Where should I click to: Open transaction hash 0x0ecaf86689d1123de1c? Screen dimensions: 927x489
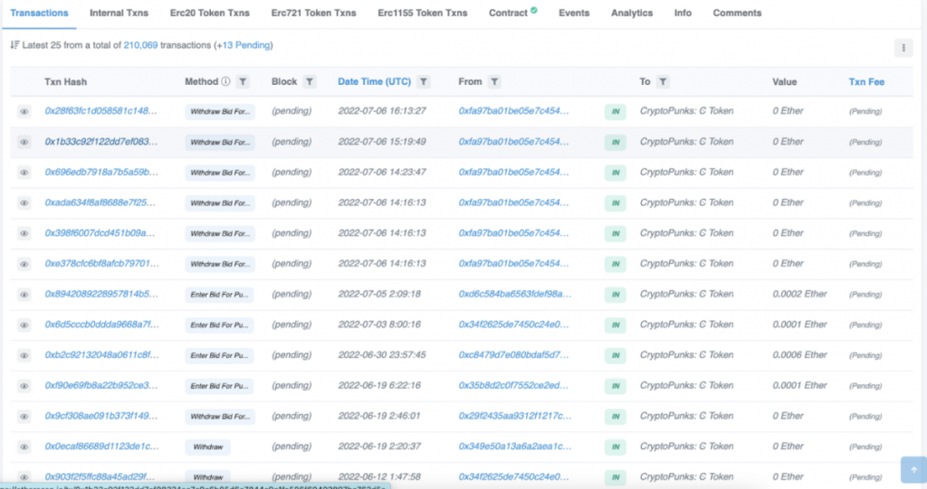coord(101,447)
